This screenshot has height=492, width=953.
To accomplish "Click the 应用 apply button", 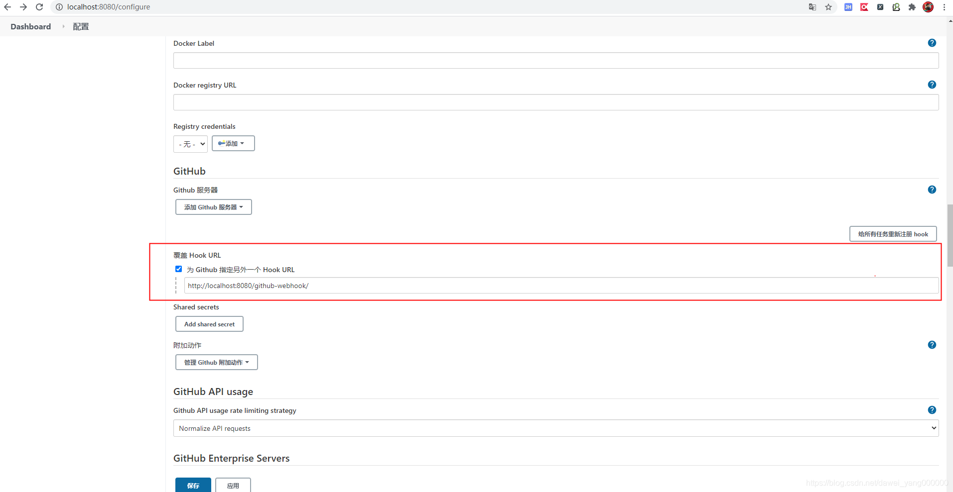I will click(x=233, y=485).
